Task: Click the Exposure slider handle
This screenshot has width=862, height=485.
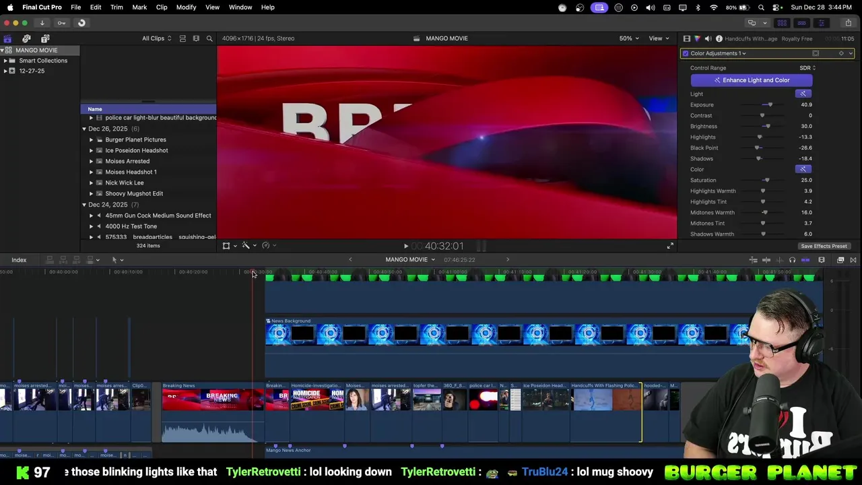Action: 770,105
